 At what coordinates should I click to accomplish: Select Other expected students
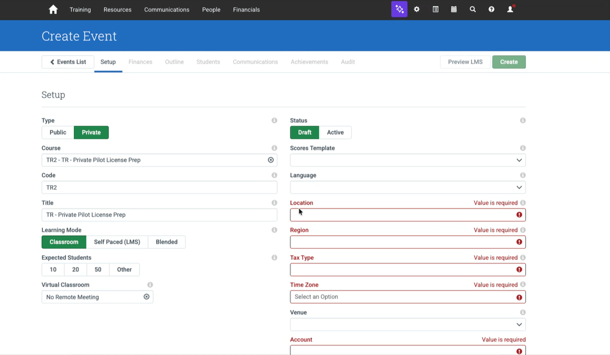[124, 269]
